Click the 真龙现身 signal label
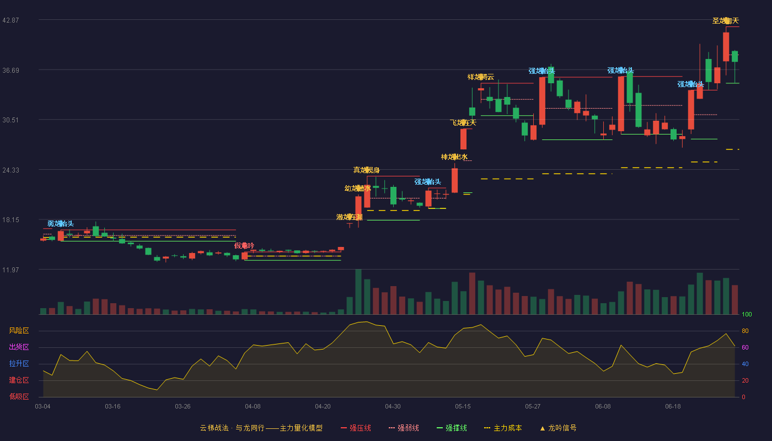772x441 pixels. [367, 170]
